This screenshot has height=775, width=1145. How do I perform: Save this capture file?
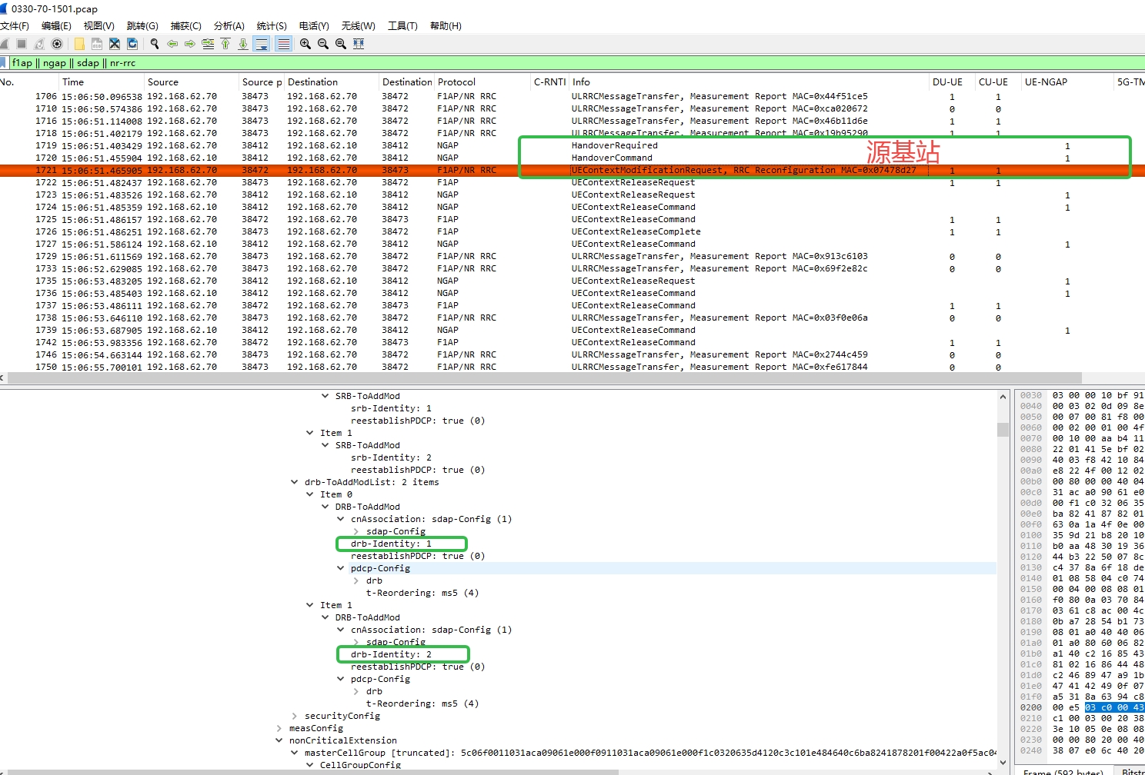(97, 44)
